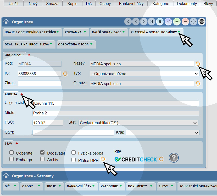217x196 pixels.
Task: Open the record list menu icon
Action: pyautogui.click(x=160, y=22)
